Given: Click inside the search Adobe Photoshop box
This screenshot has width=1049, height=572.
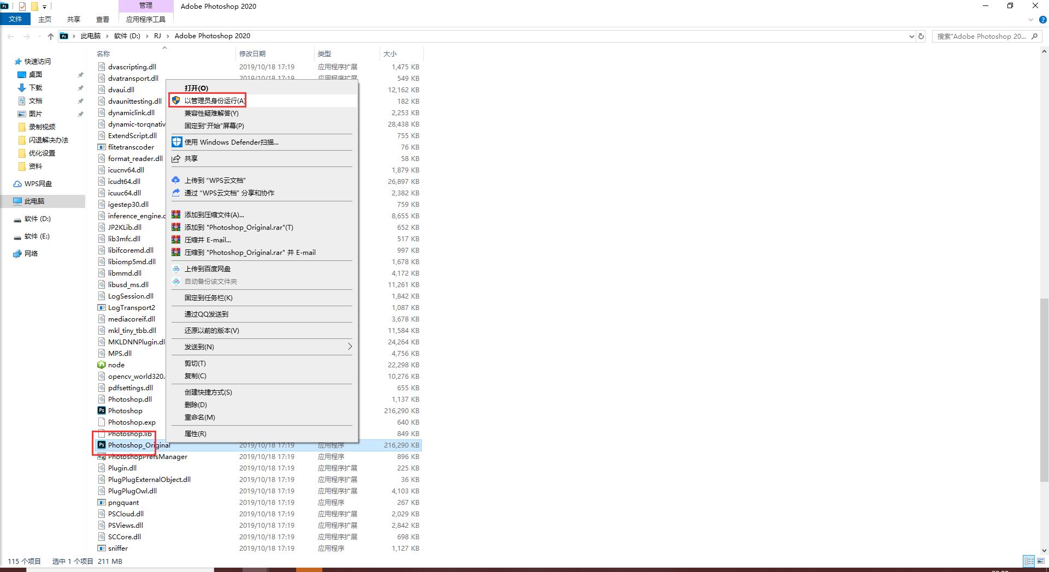Looking at the screenshot, I should click(981, 37).
